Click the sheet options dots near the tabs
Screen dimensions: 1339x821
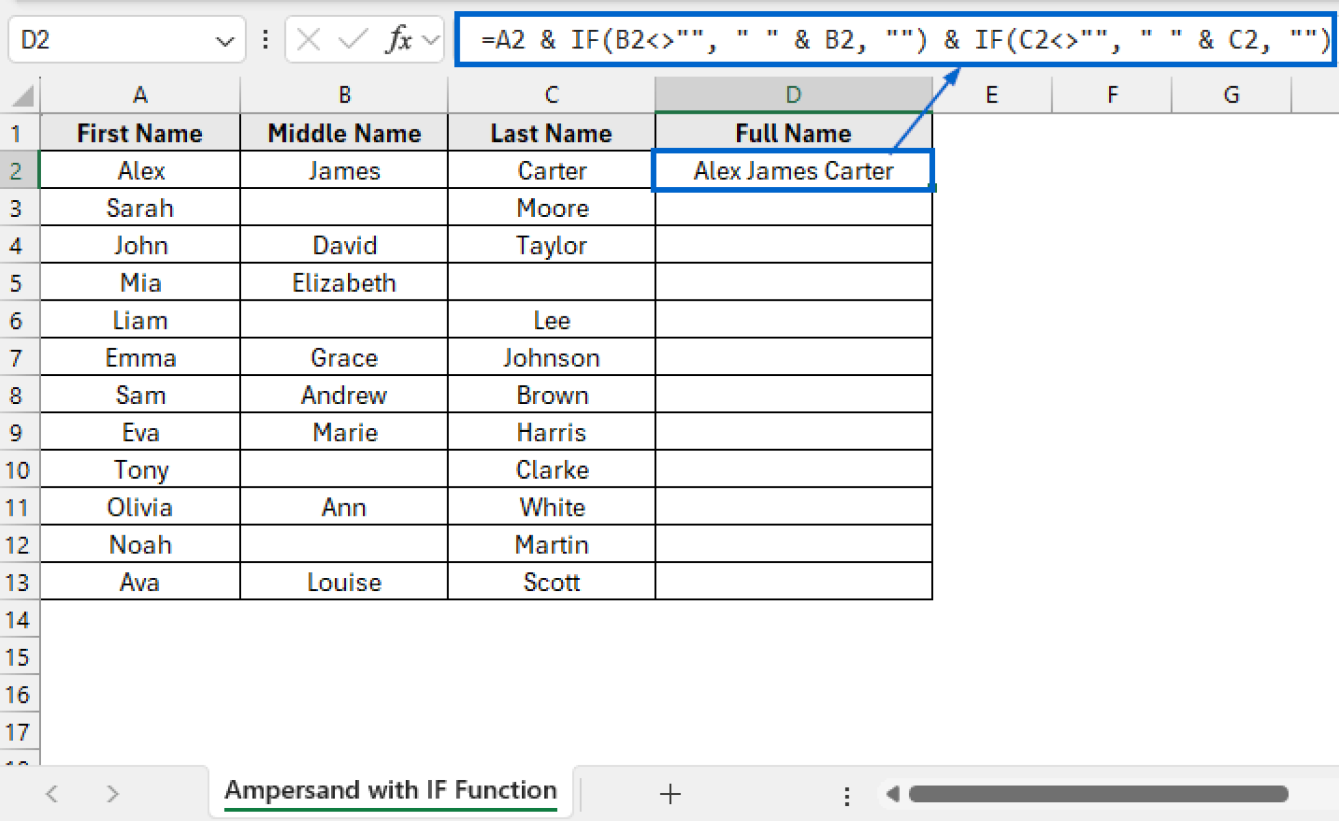[x=847, y=794]
